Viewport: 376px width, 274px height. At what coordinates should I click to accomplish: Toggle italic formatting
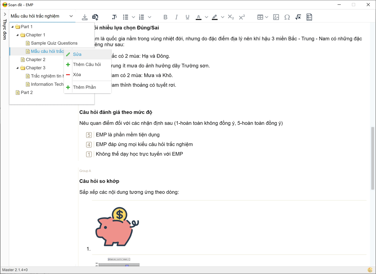tap(177, 17)
